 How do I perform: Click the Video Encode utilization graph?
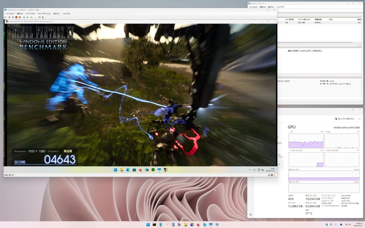point(306,160)
